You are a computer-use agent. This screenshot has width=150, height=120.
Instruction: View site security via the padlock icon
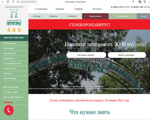[18, 2]
